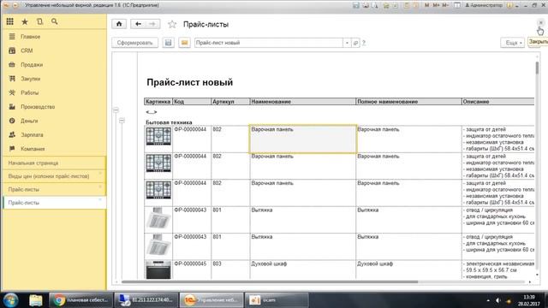Click the first Варочная панель thumbnail image
The width and height of the screenshot is (548, 308).
pos(158,136)
